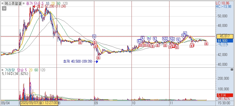Click the HC:-13,98 value
This screenshot has width=235, height=106.
[224, 6]
